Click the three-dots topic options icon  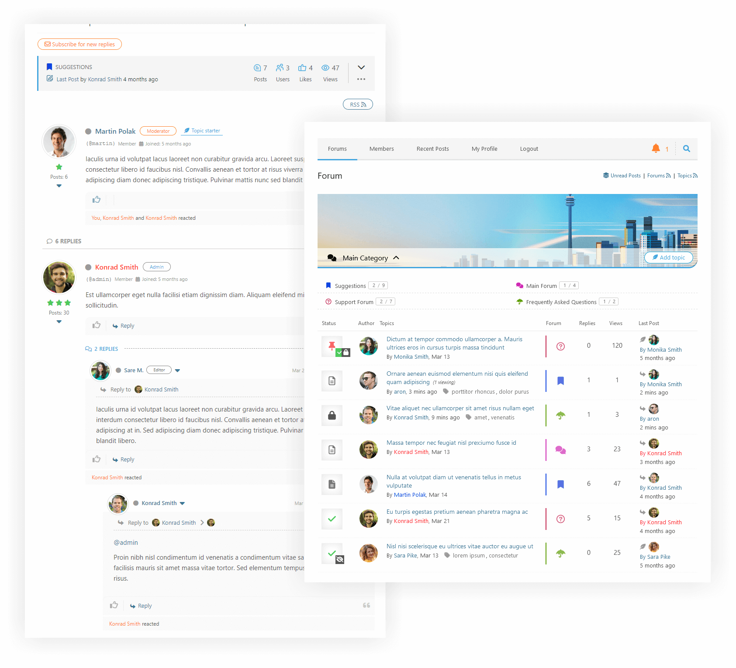click(x=361, y=80)
